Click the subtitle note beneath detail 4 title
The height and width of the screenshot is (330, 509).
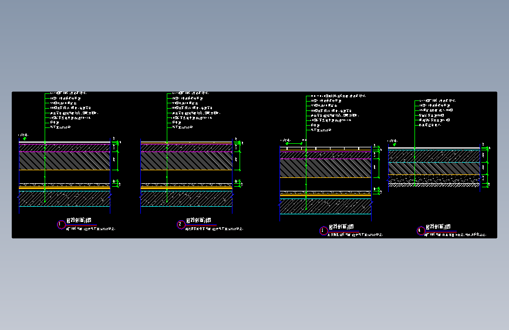click(456, 234)
